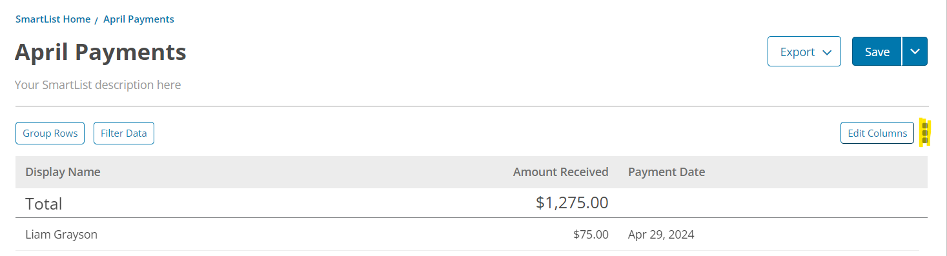Screen dimensions: 947x256
Task: Sort by the Payment Date column header
Action: click(x=666, y=172)
